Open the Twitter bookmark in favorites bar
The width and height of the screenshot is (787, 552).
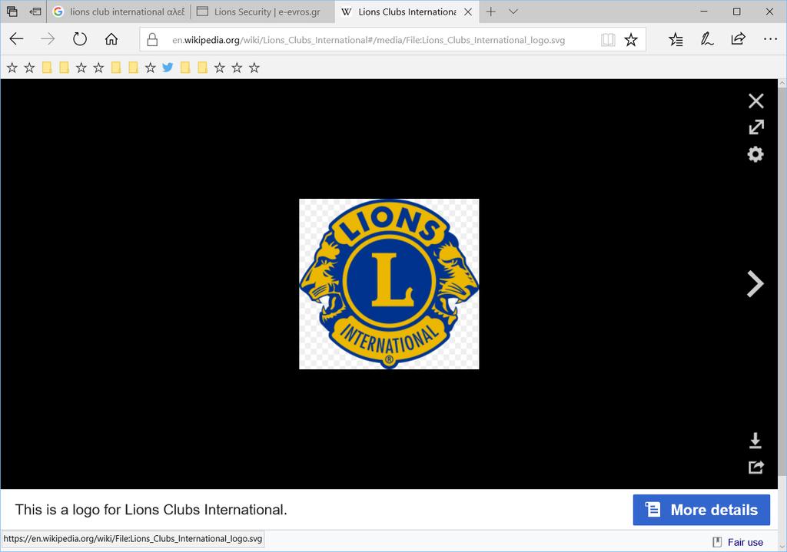[x=168, y=68]
